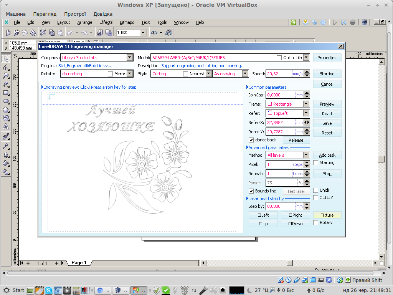Click the Export icon
Image resolution: width=393 pixels, height=295 pixels.
coord(108,32)
